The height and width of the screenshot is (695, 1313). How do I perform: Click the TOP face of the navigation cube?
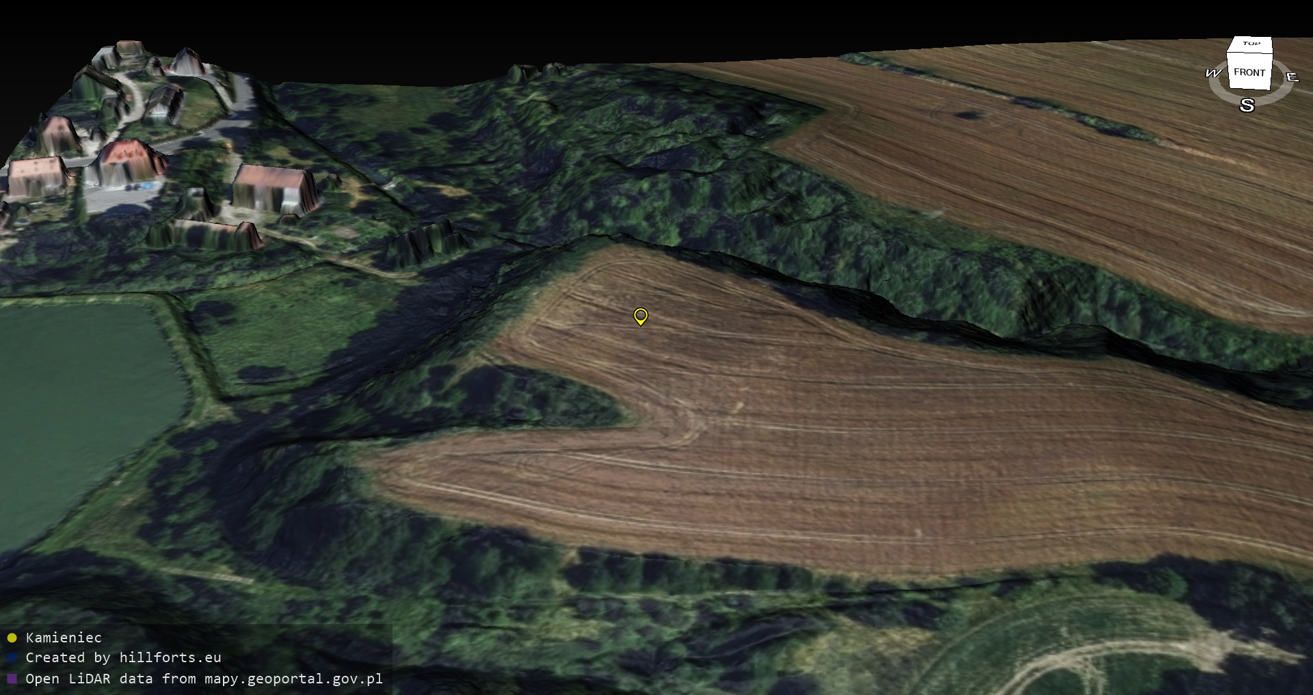point(1251,44)
